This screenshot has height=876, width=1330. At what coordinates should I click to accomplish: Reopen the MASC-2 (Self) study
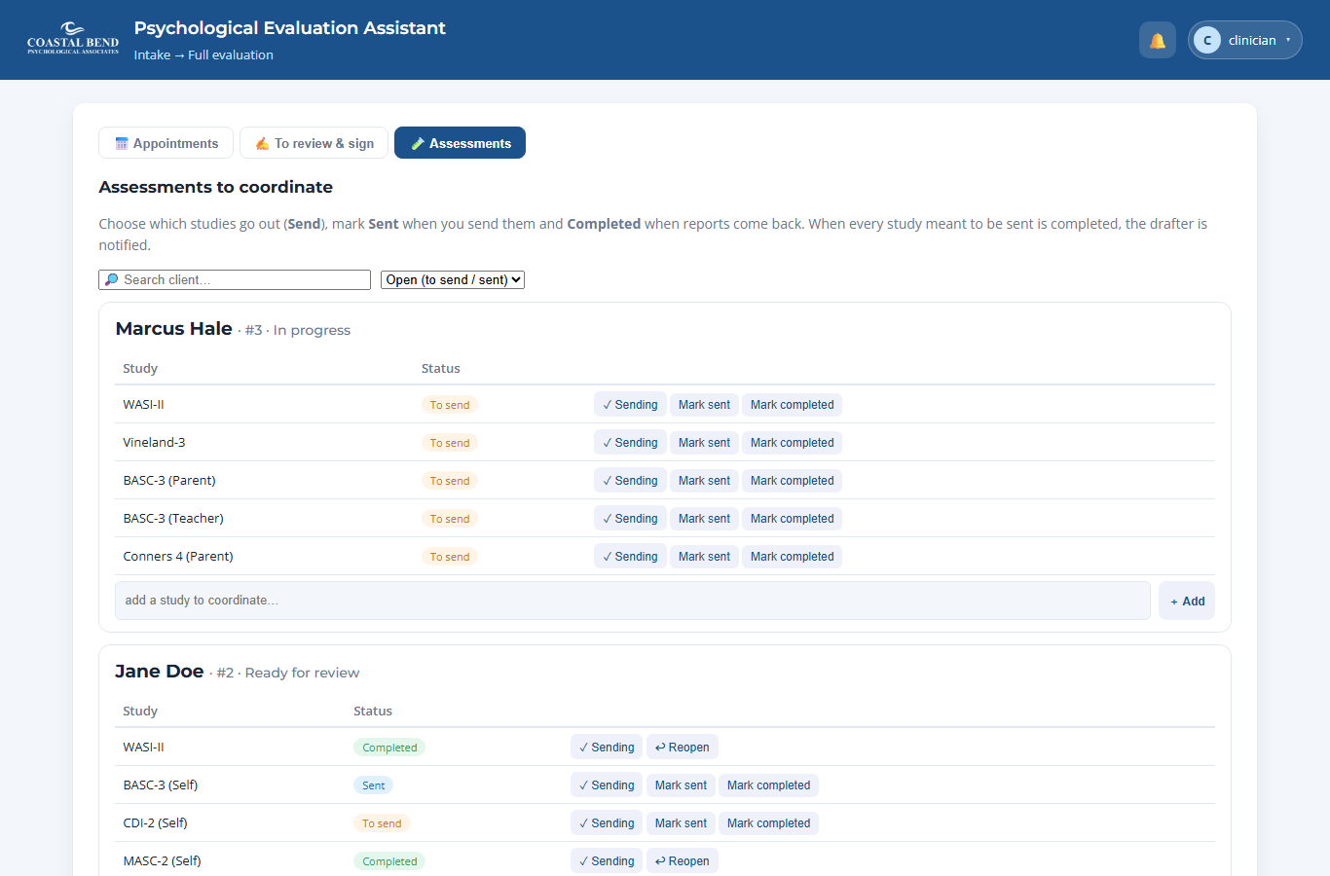tap(683, 861)
